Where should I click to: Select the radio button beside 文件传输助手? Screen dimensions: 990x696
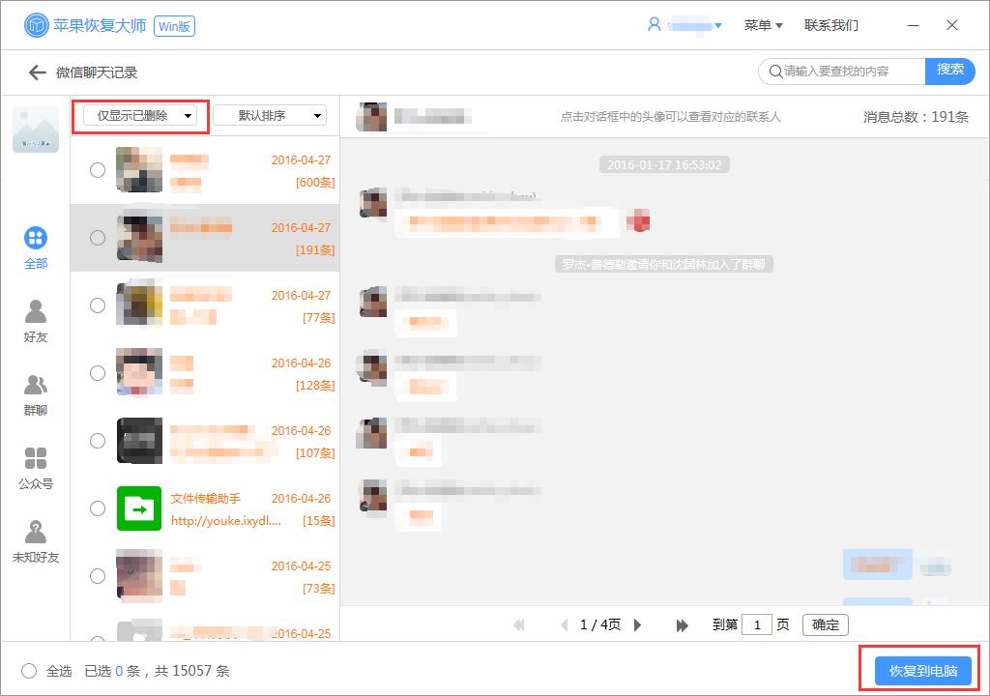(x=98, y=507)
